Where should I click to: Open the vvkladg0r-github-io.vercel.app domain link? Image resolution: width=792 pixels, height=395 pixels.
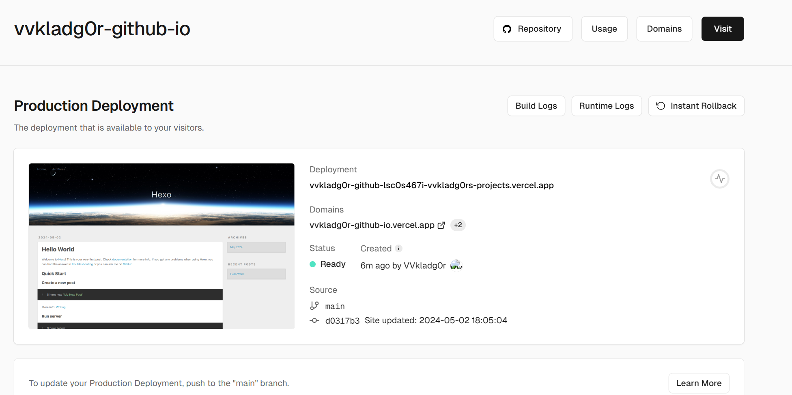[x=372, y=225]
